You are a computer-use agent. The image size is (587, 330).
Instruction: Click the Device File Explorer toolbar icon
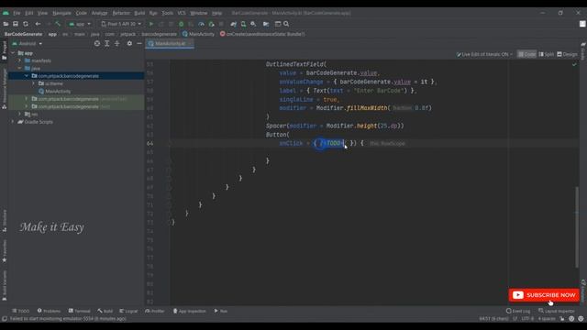tap(266, 24)
